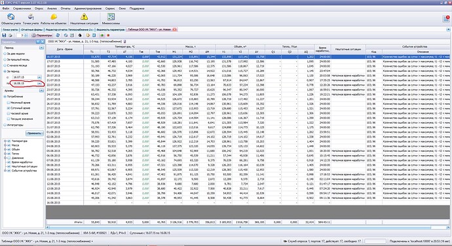Enable the Давление checkbox in tree
Screen dimensions: 452x246
point(9,158)
